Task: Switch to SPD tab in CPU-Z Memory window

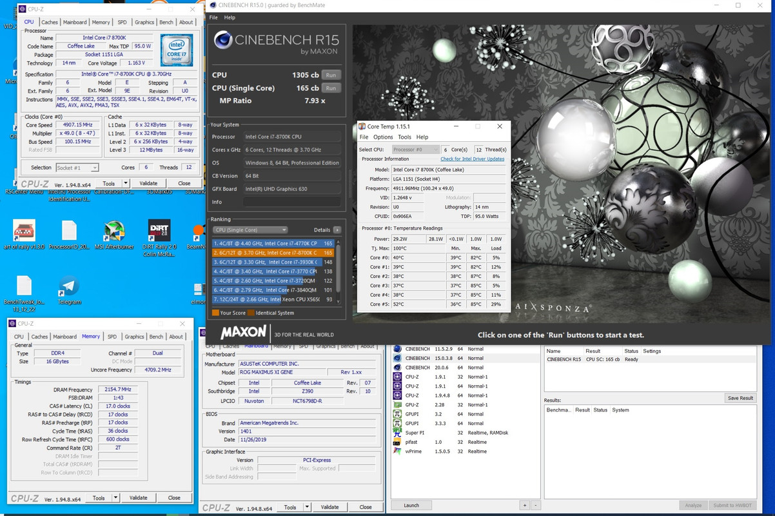Action: pyautogui.click(x=112, y=336)
